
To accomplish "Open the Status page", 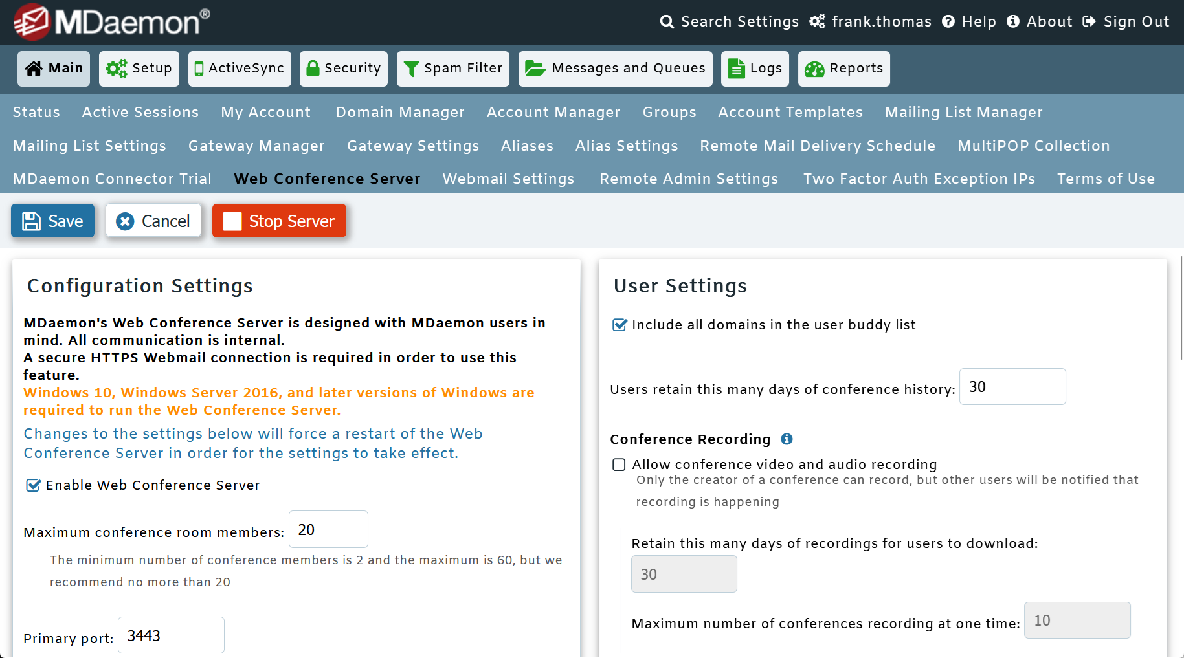I will coord(36,112).
